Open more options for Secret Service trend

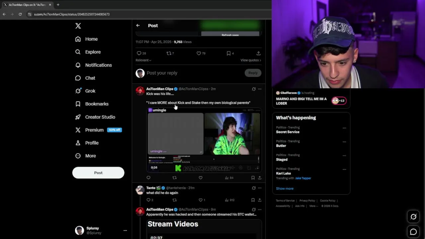click(x=344, y=128)
